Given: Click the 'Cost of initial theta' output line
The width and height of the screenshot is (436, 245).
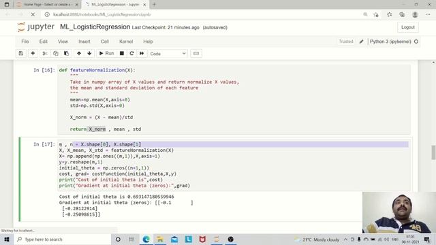Looking at the screenshot, I should (x=116, y=197).
